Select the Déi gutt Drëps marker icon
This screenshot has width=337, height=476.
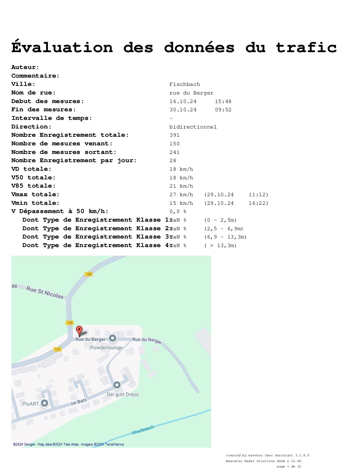117,385
